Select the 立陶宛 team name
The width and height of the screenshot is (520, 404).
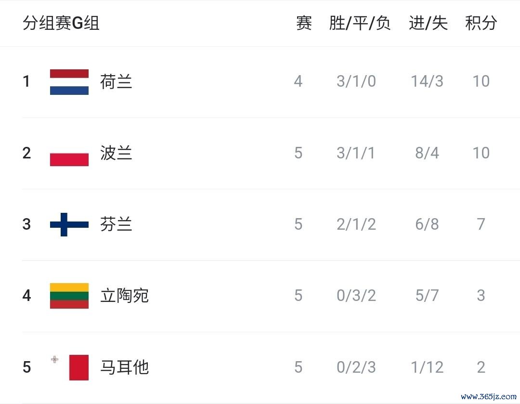point(124,296)
